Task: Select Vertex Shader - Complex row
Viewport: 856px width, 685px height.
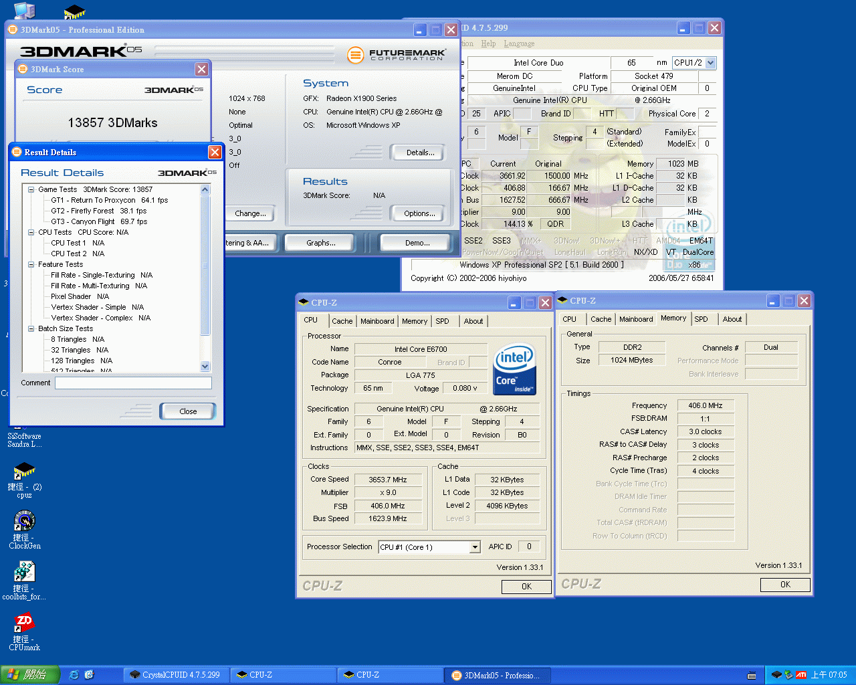Action: coord(100,318)
